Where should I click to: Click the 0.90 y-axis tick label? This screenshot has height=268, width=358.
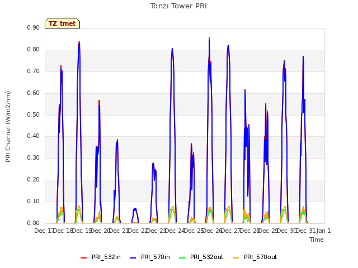pyautogui.click(x=33, y=27)
